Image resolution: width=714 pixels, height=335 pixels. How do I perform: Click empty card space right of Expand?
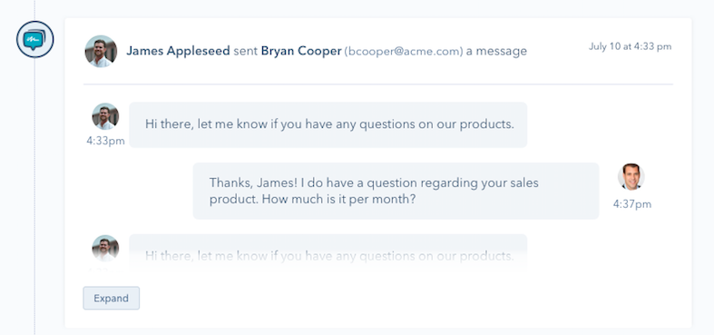click(410, 298)
